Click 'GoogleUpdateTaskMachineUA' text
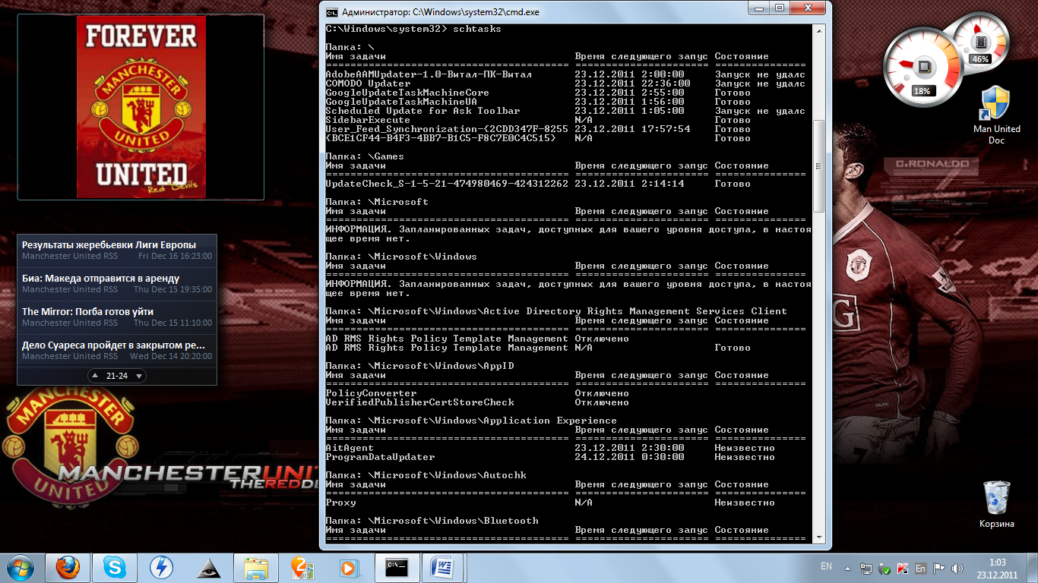Viewport: 1038px width, 583px height. 401,102
